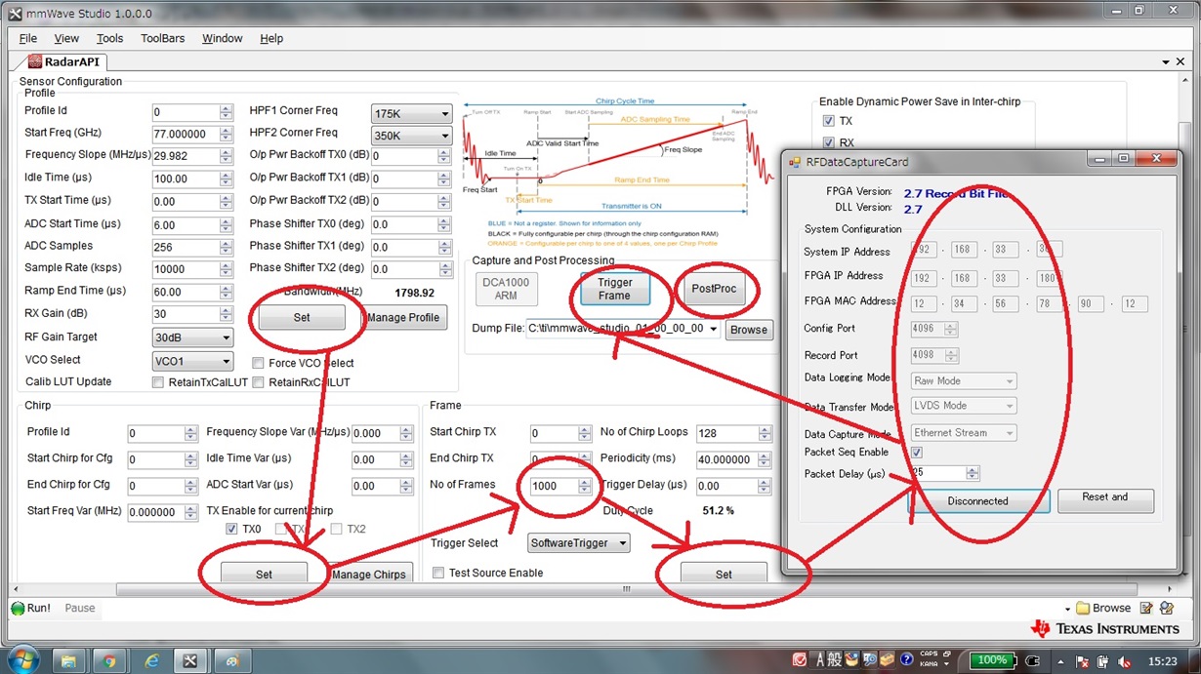Toggle Packet Seq Enable checkbox
The image size is (1201, 674).
pos(916,453)
